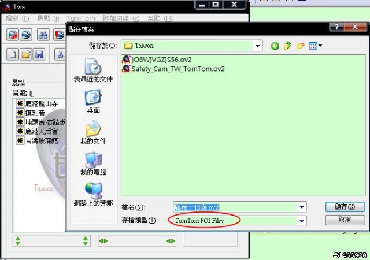Open 我最近的文件 in places sidebar
The height and width of the screenshot is (260, 370).
[93, 70]
